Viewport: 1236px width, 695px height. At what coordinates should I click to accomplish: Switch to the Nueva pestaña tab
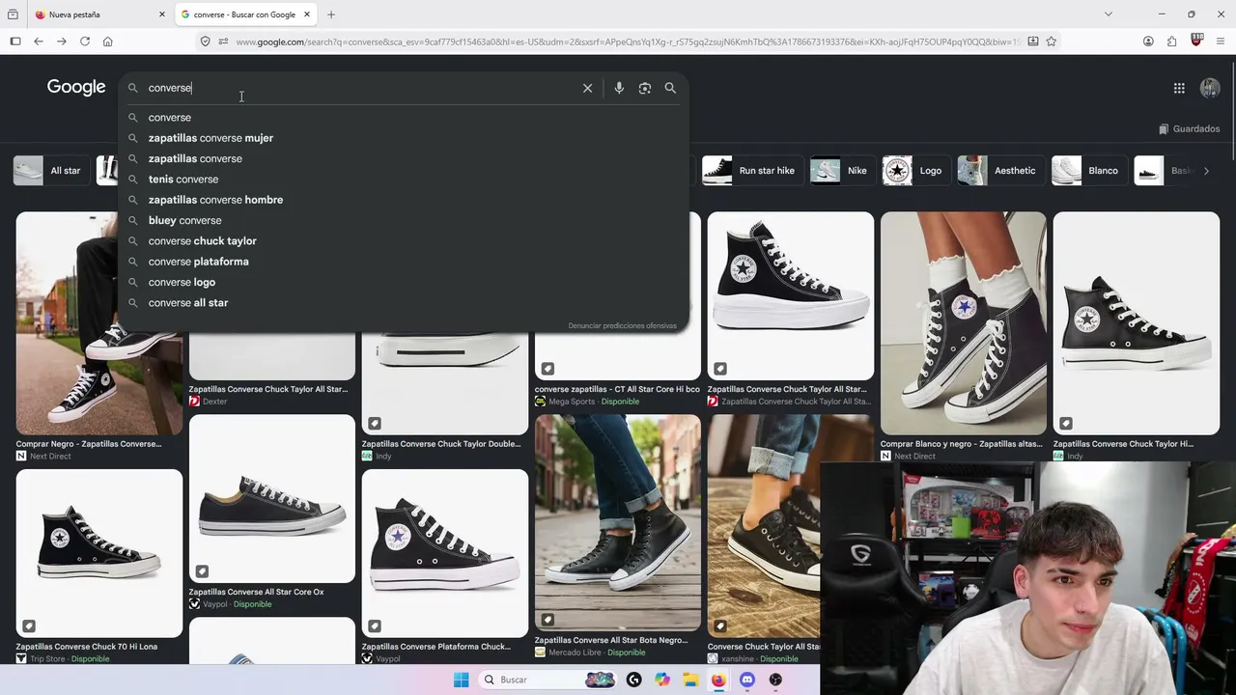98,14
